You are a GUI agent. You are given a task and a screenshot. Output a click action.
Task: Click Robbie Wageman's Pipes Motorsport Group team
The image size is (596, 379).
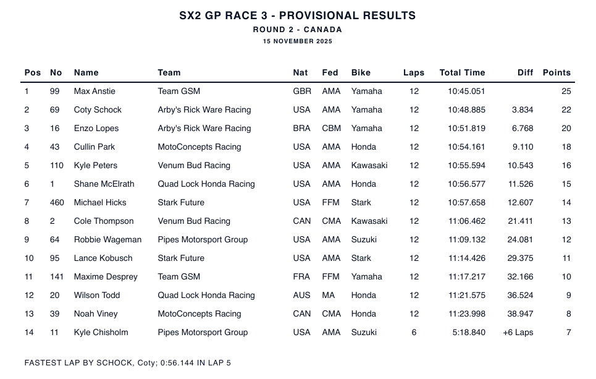pos(203,239)
